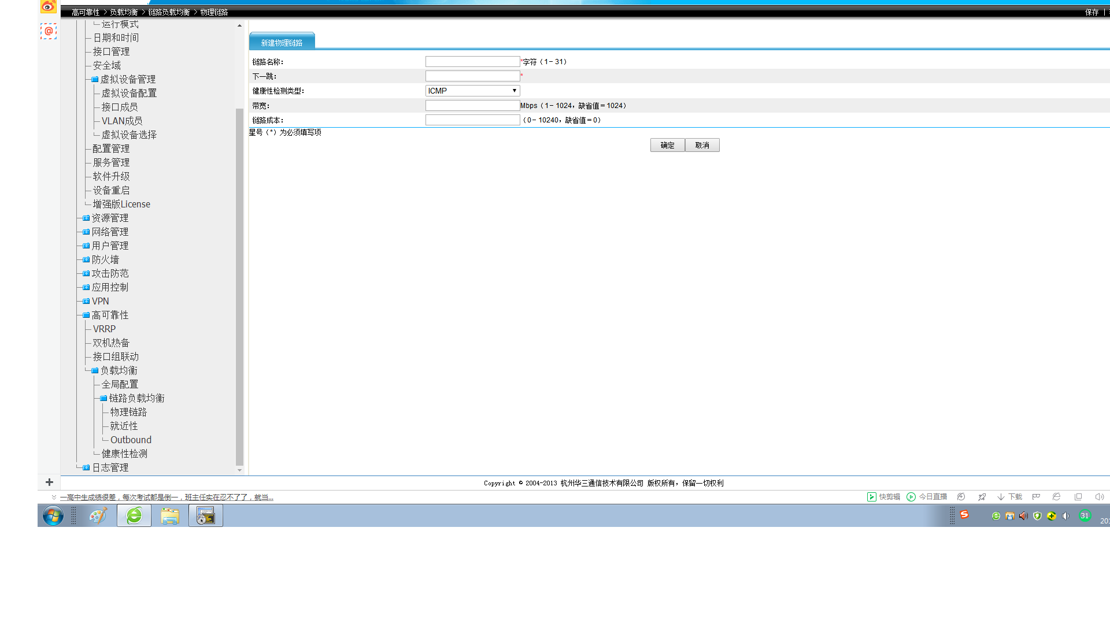Collapse the 链路负载均衡 tree folder

(103, 399)
